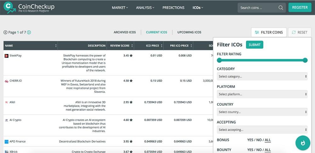Screen dimensions: 315x153
Task: Click the XBrick coin logo
Action: point(6,152)
